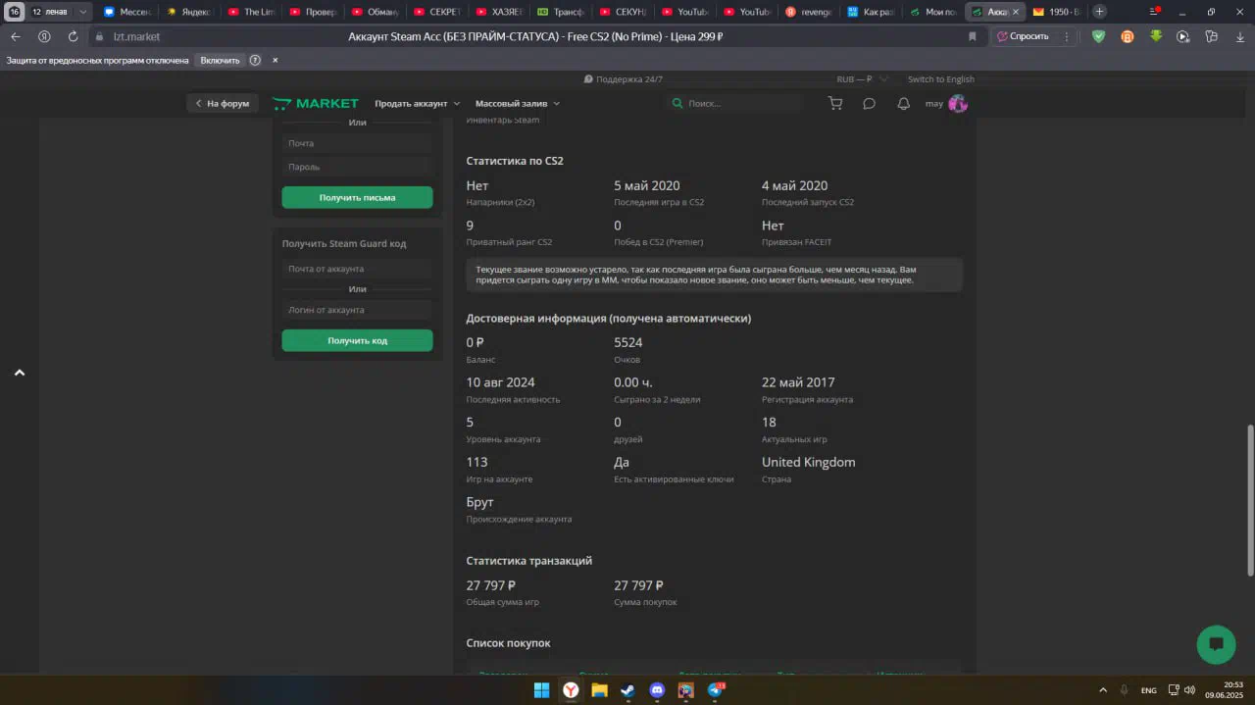Expand the Продать аккаунт dropdown
This screenshot has height=705, width=1255.
pos(417,103)
